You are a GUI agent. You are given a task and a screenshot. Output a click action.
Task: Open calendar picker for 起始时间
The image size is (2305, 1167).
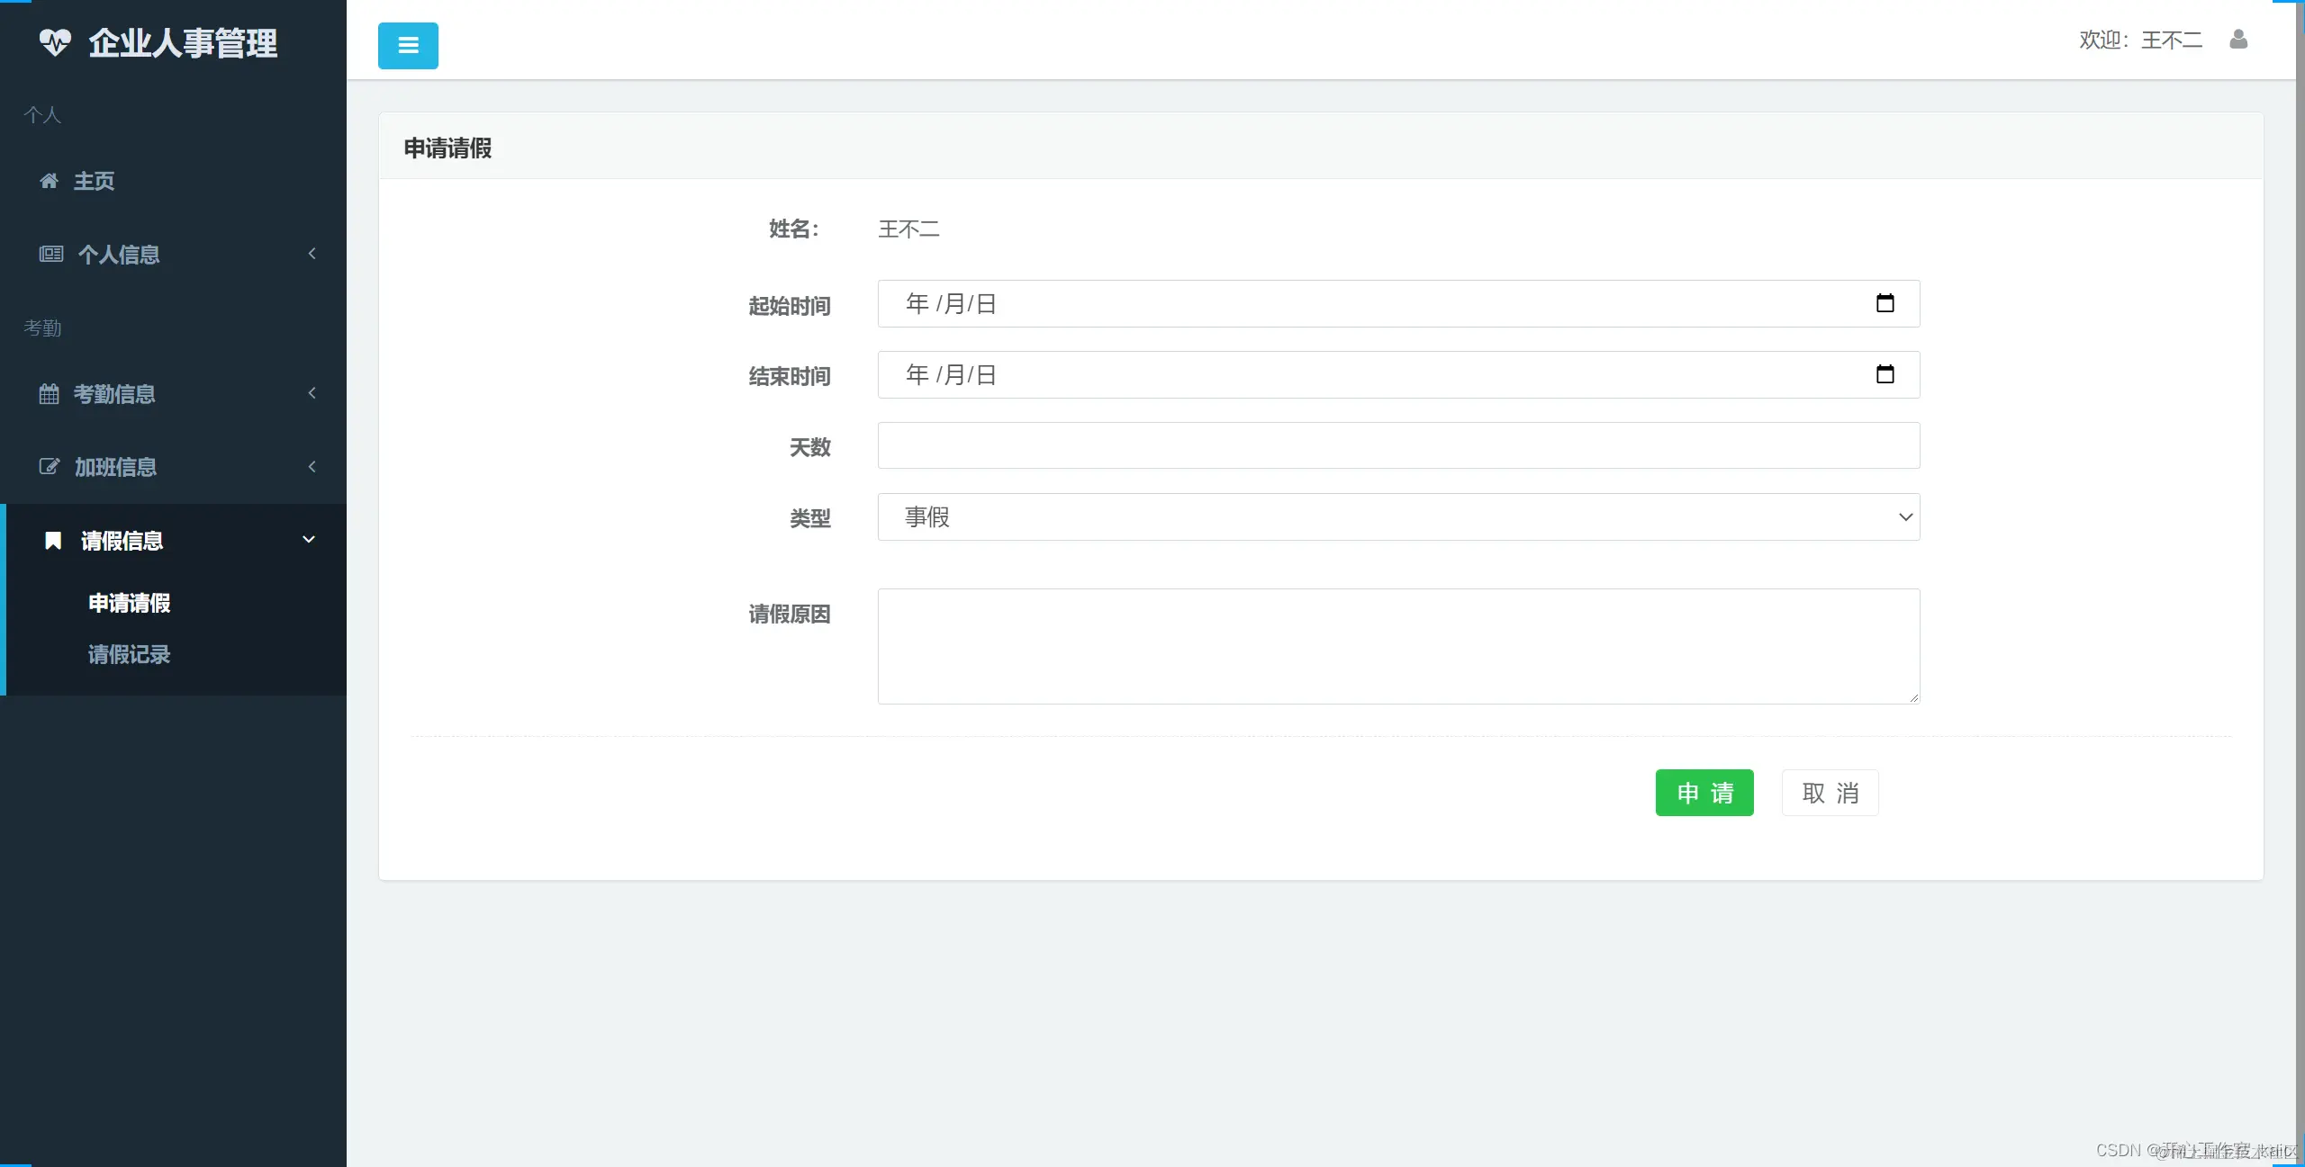click(x=1885, y=304)
